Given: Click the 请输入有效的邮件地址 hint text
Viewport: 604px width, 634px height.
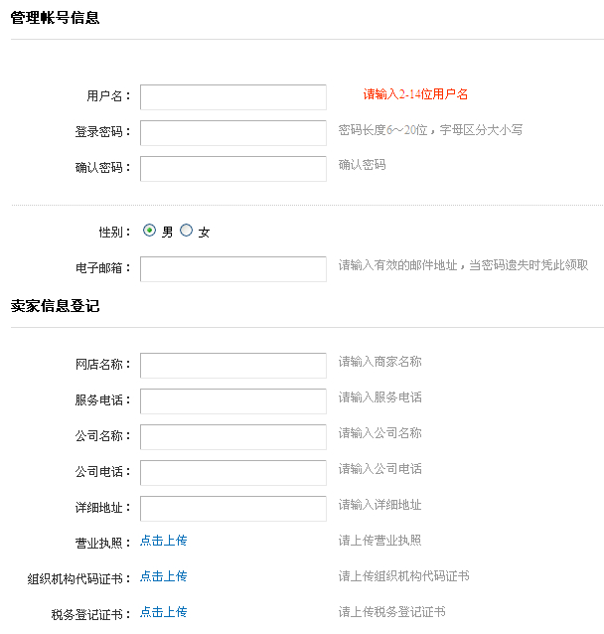Looking at the screenshot, I should (x=463, y=265).
